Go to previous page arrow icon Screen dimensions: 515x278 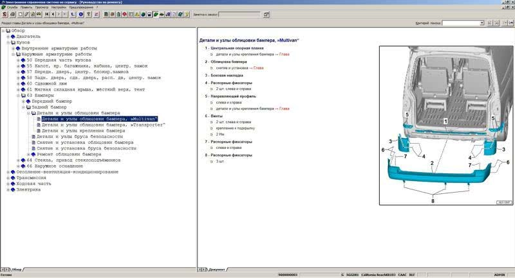tap(53, 14)
